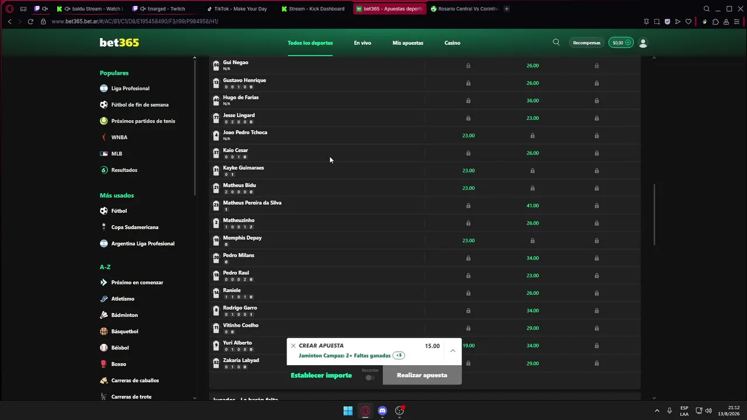
Task: Click the Básquetbol ball icon
Action: (104, 331)
